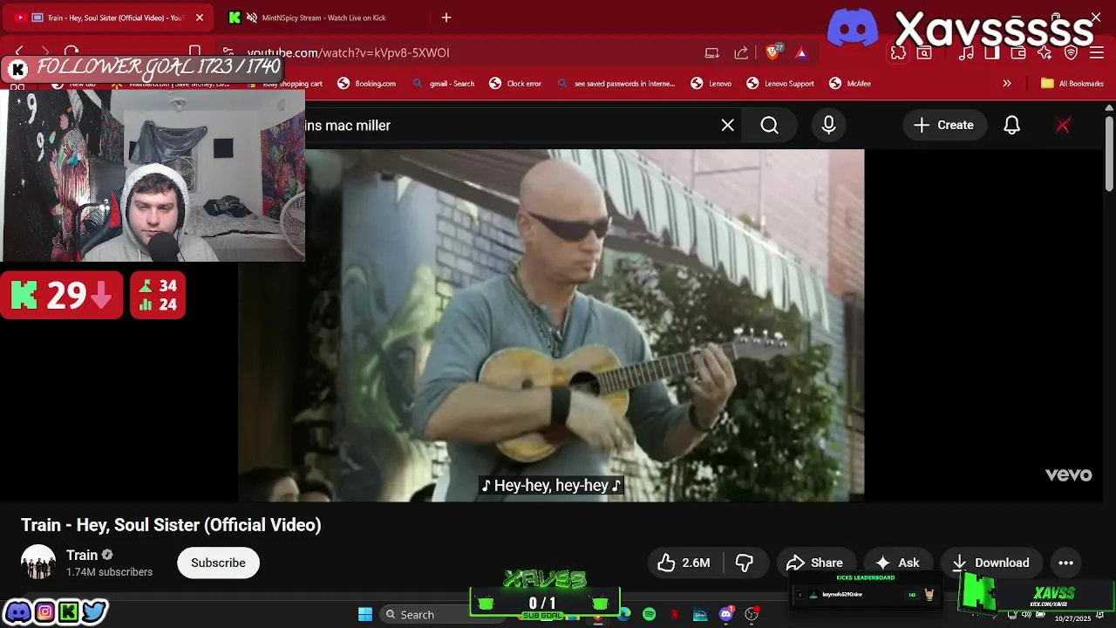Open Discord from the taskbar
This screenshot has height=628, width=1116.
click(x=726, y=614)
